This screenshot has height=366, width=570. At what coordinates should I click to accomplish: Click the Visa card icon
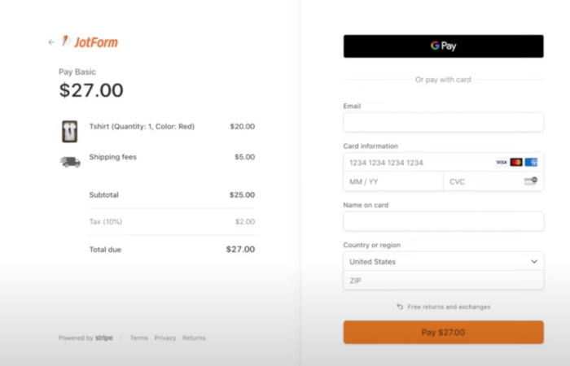[x=502, y=162]
